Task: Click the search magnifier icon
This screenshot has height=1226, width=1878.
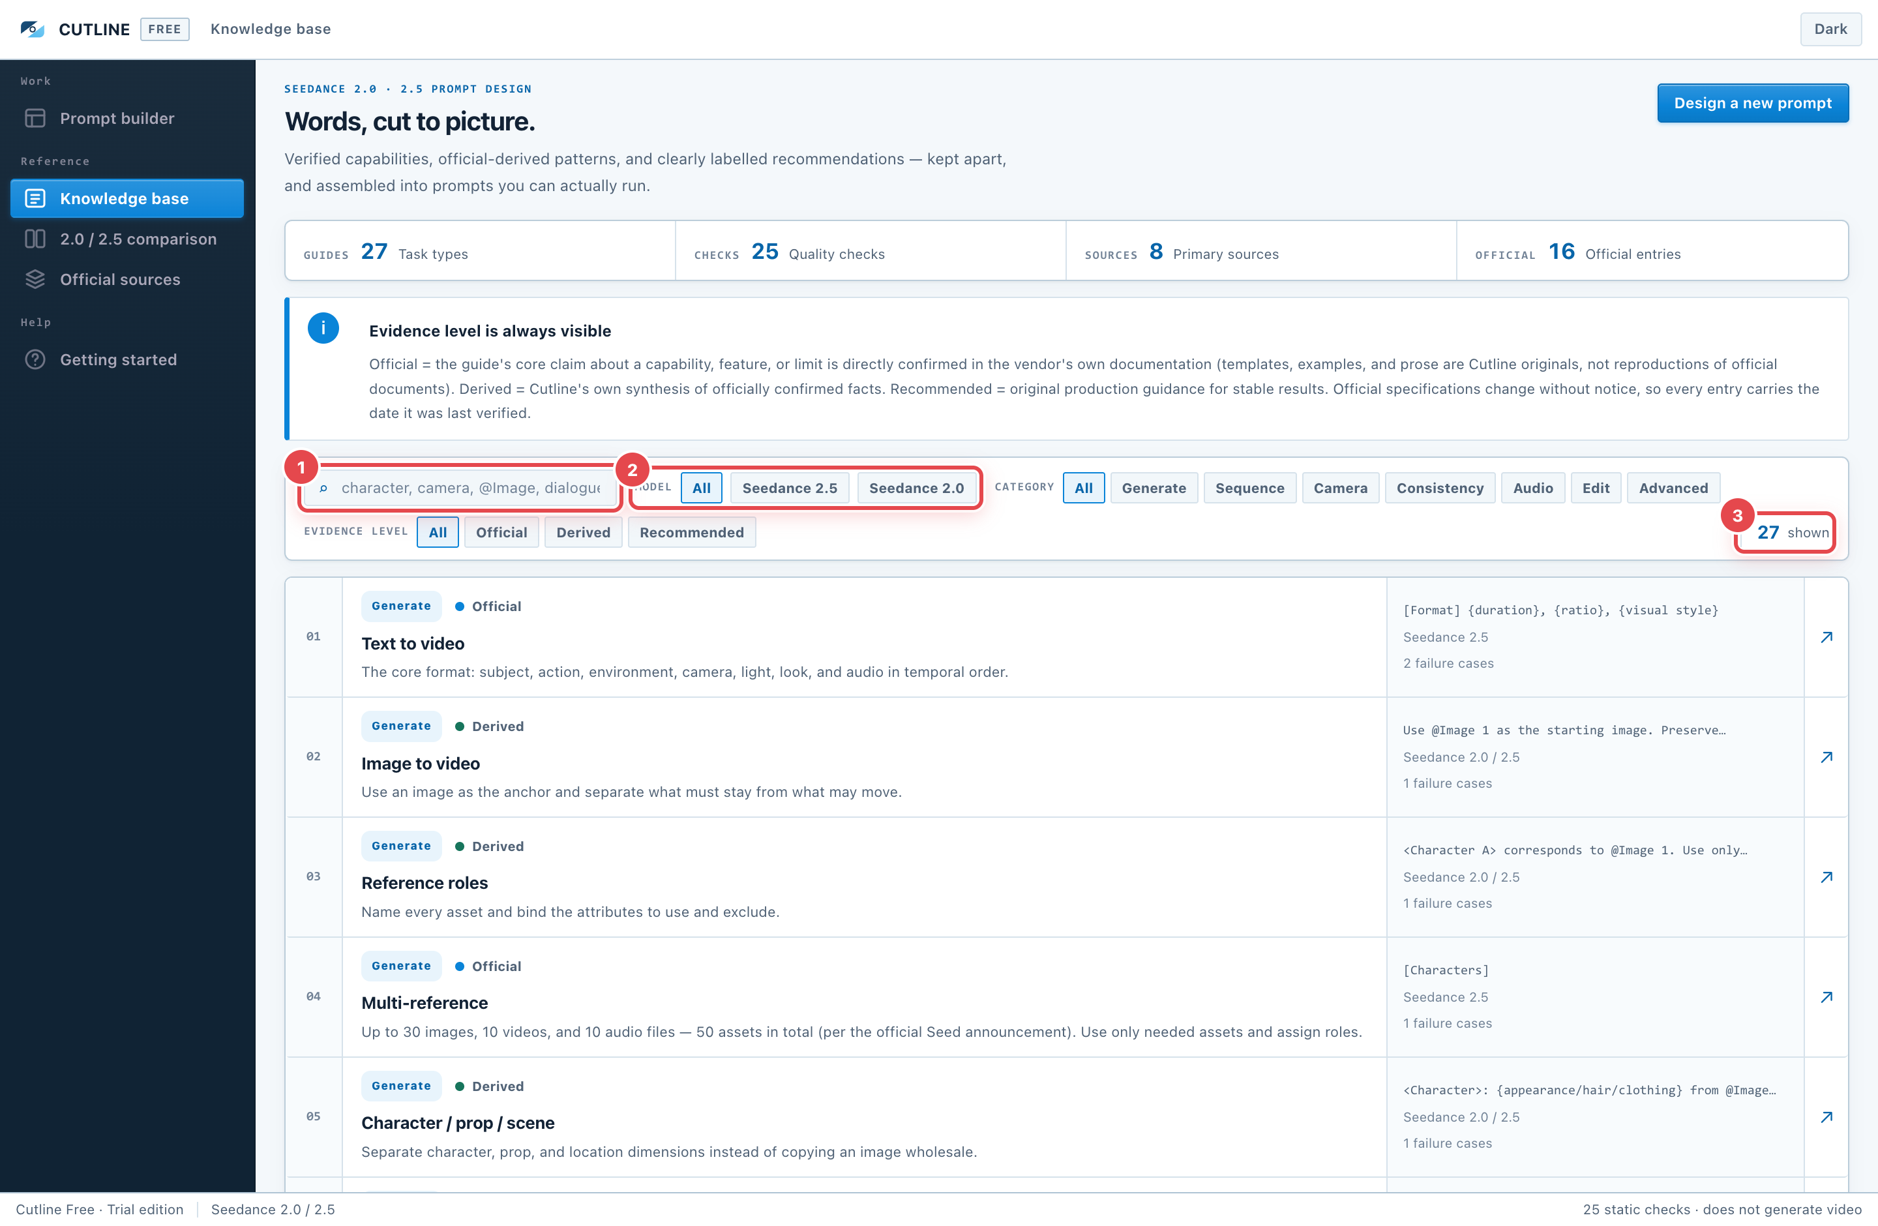Action: click(x=323, y=488)
